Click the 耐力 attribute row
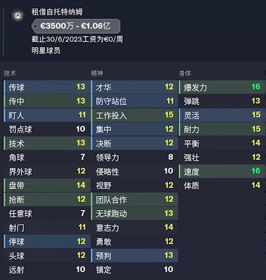The height and width of the screenshot is (280, 266). (x=222, y=129)
